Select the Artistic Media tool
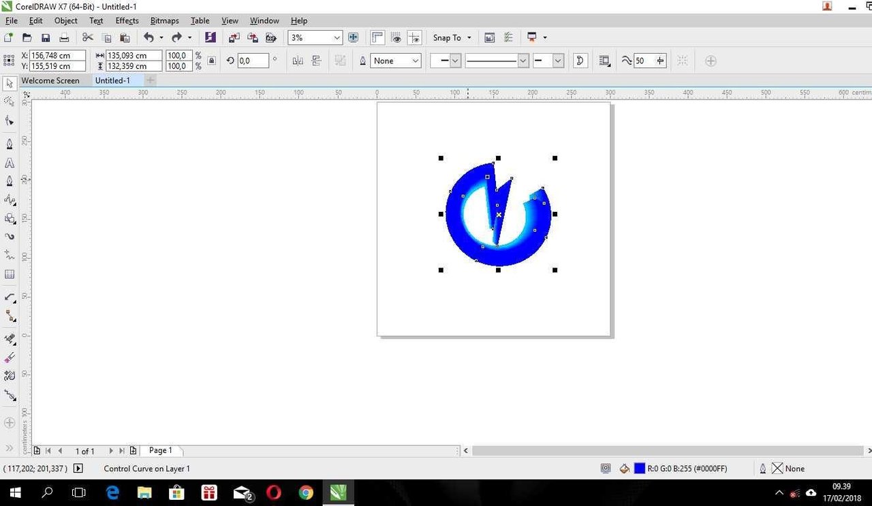This screenshot has height=506, width=872. [x=10, y=236]
